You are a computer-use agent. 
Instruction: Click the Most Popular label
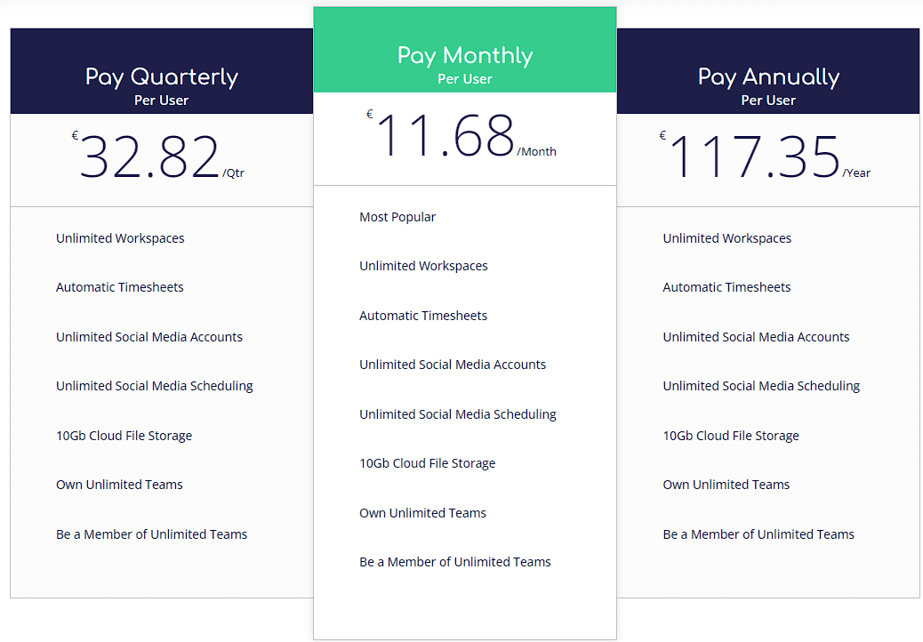click(397, 216)
